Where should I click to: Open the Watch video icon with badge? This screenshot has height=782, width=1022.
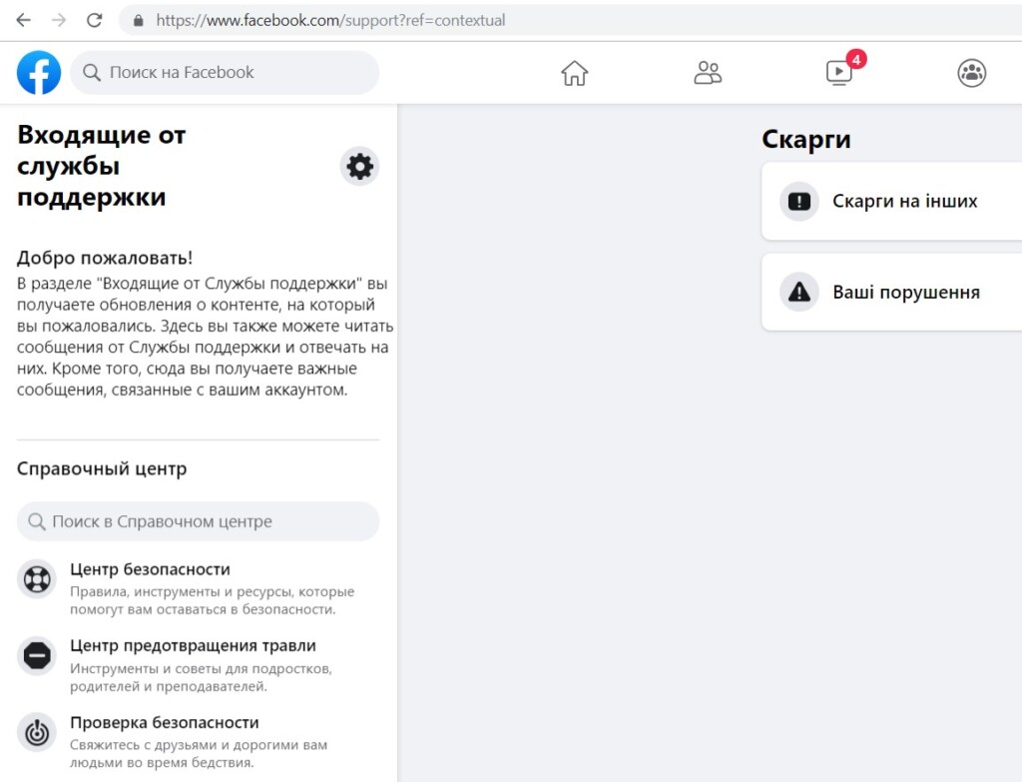(839, 73)
